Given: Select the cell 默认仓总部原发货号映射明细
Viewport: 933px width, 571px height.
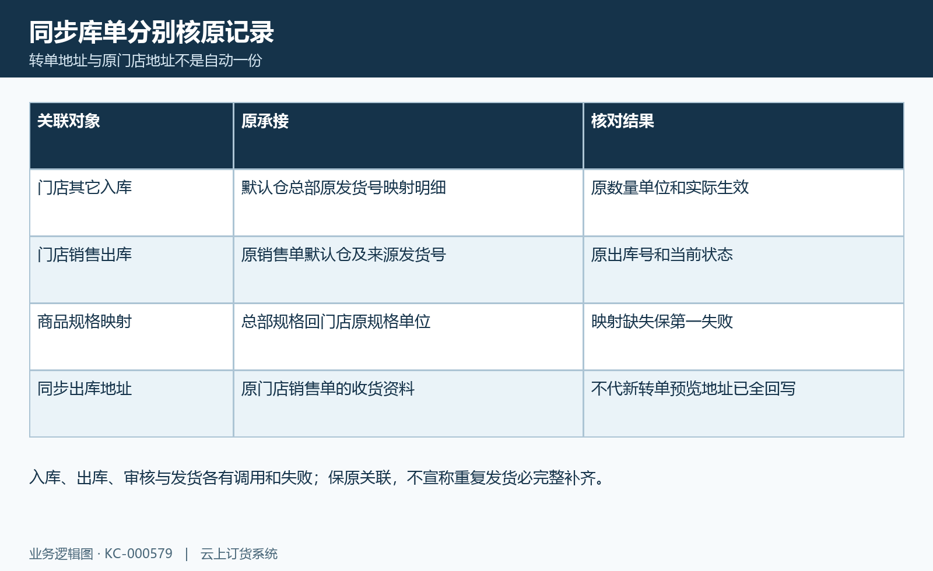Looking at the screenshot, I should 408,203.
